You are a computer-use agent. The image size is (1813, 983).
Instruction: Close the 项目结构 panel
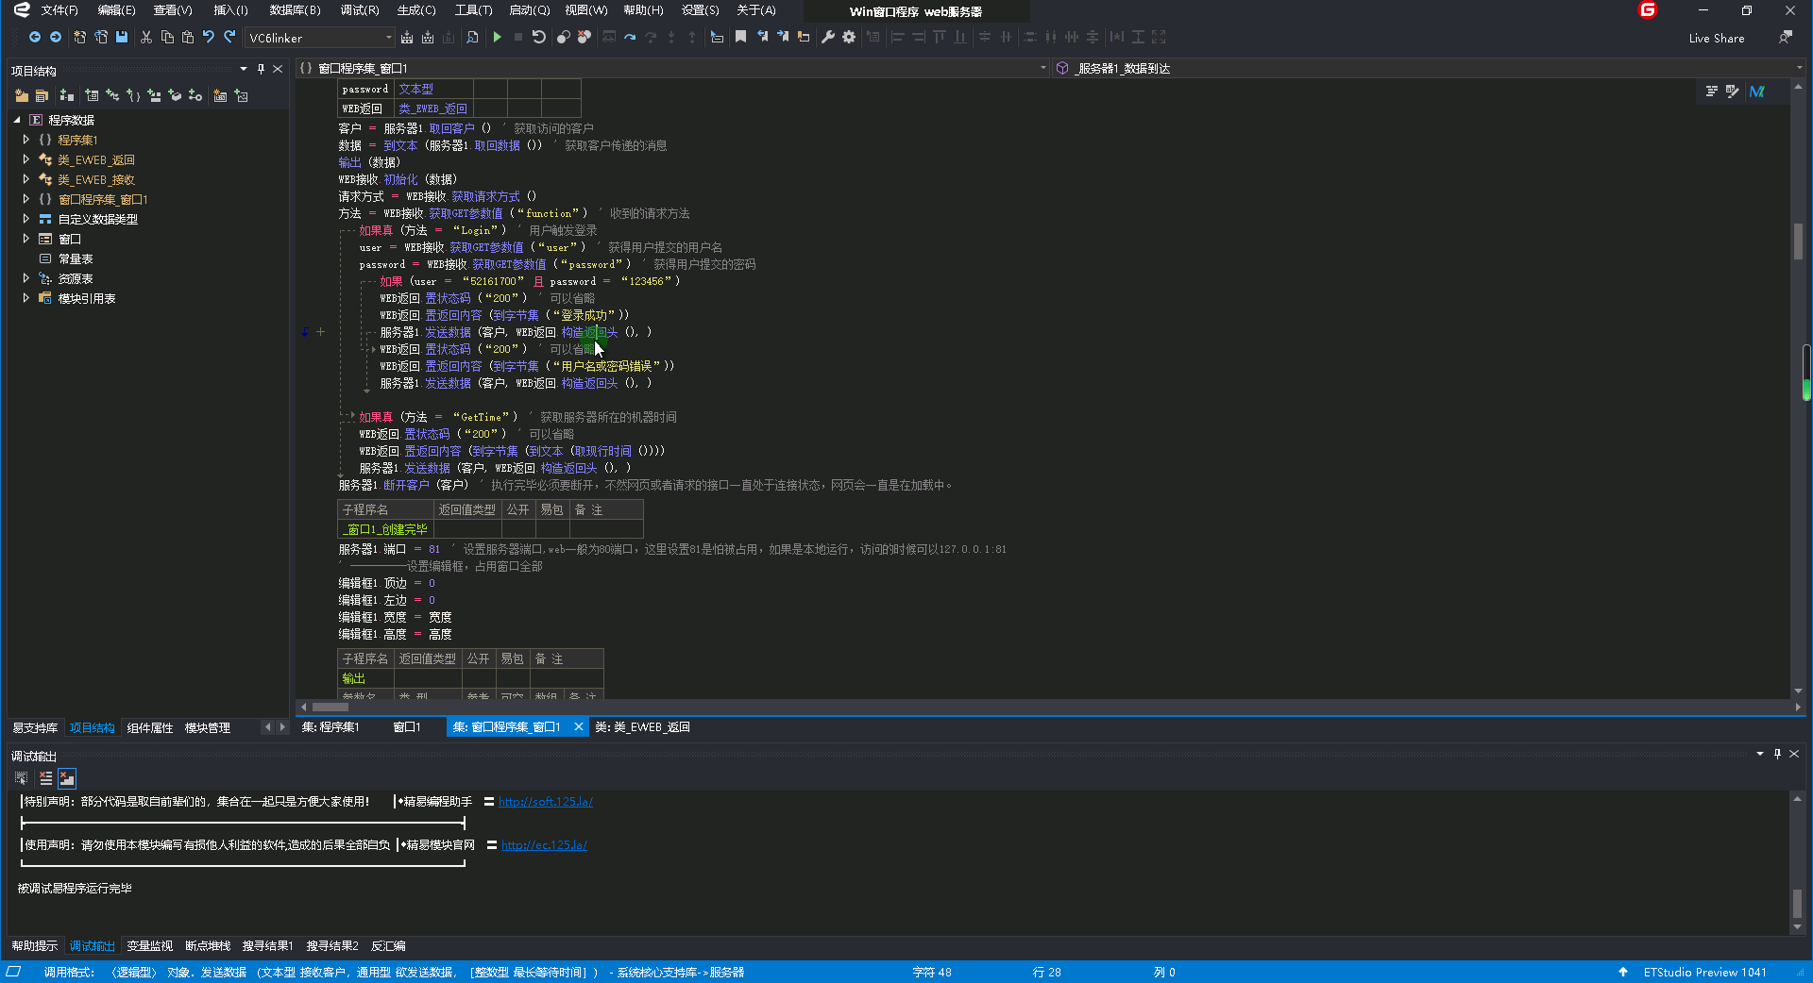[x=278, y=69]
